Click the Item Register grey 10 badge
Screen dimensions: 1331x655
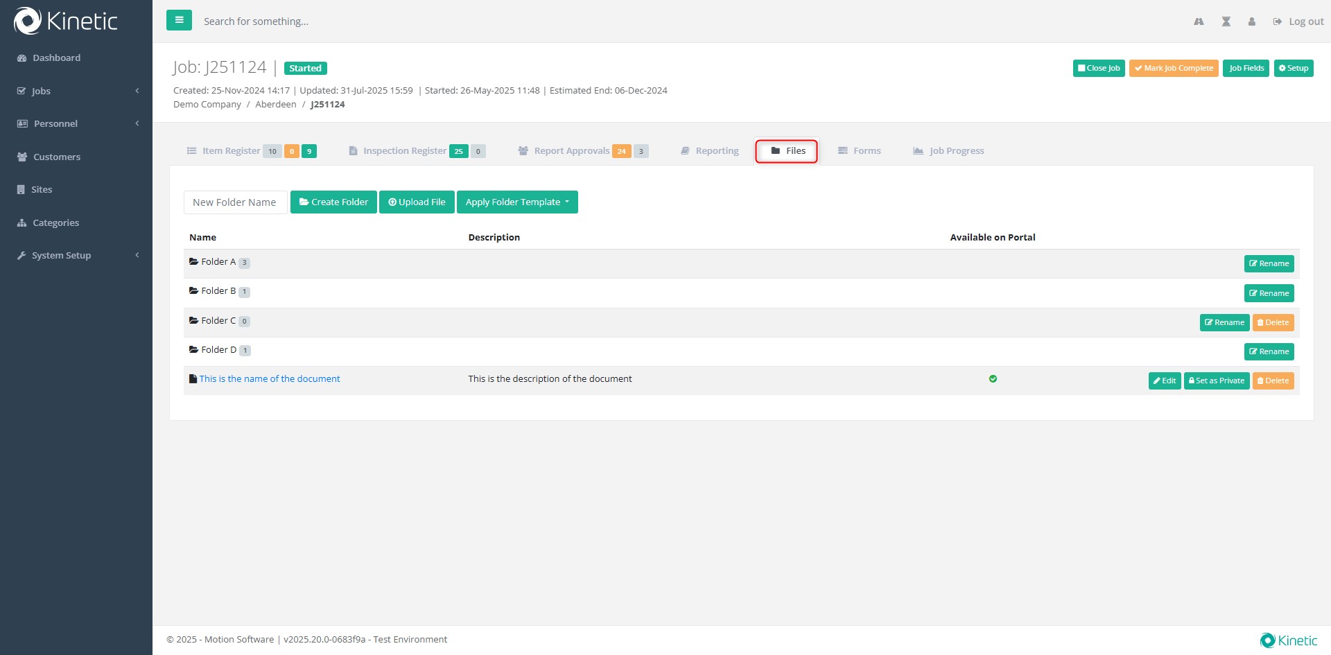(272, 151)
